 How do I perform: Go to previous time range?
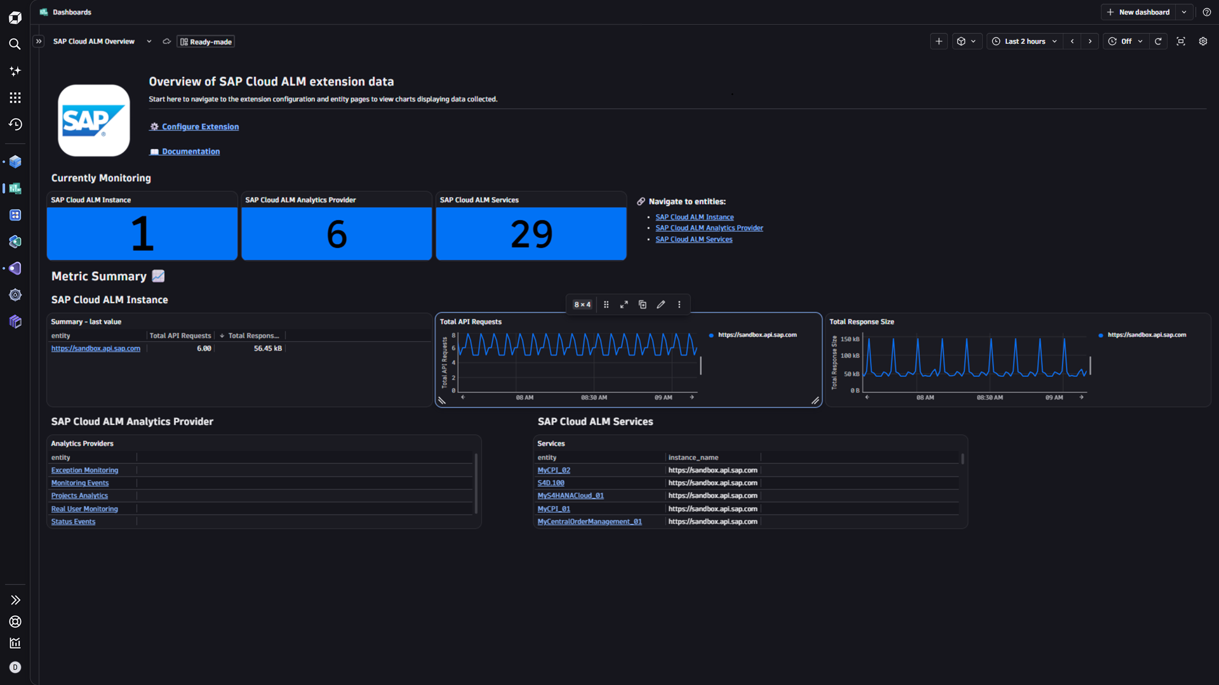[1072, 41]
